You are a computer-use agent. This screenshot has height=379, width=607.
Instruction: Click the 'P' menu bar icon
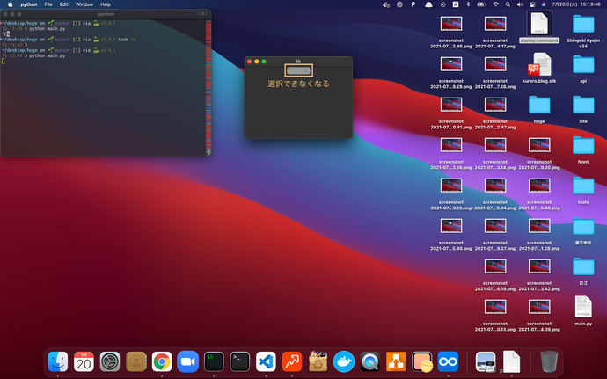pyautogui.click(x=413, y=4)
